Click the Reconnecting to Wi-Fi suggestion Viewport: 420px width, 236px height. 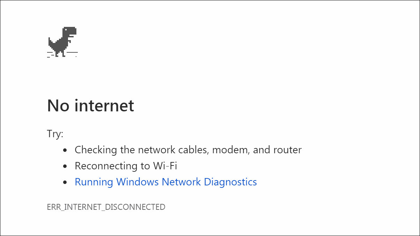[x=126, y=166]
